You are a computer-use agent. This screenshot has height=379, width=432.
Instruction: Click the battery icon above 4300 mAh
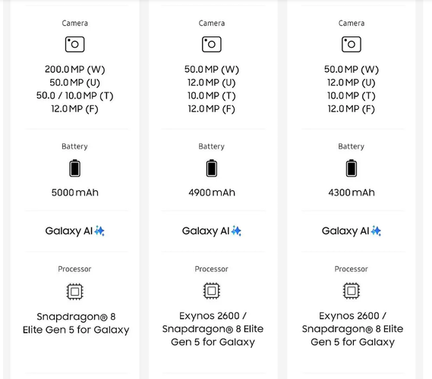[352, 168]
